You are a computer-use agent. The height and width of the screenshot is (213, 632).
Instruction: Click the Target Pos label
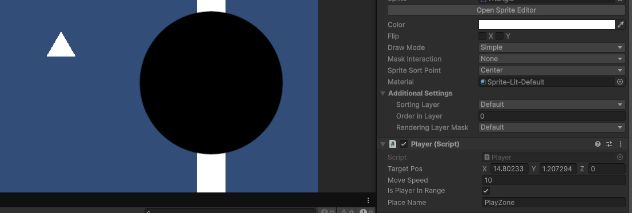pyautogui.click(x=405, y=168)
